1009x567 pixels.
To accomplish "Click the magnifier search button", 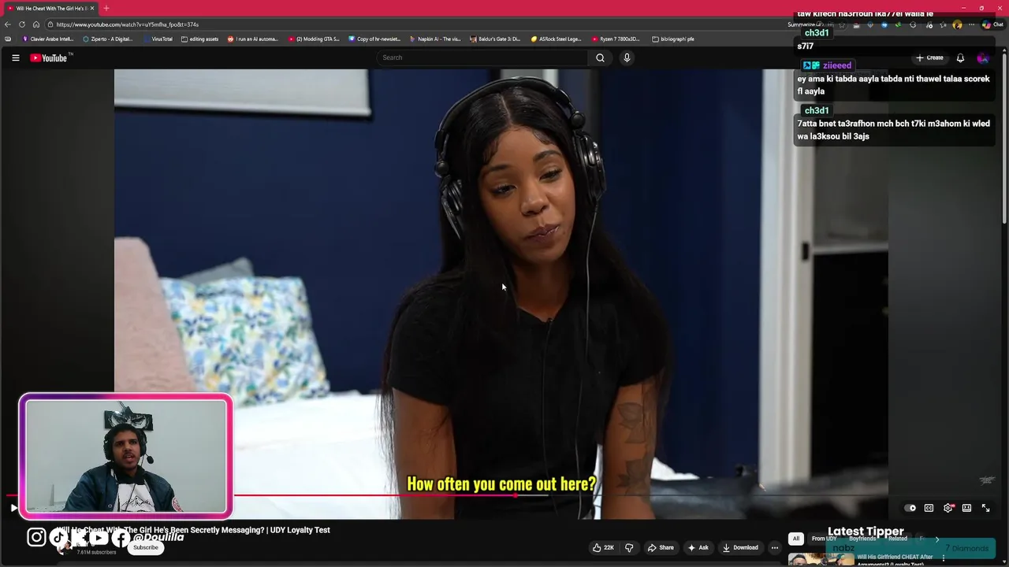I will point(600,57).
